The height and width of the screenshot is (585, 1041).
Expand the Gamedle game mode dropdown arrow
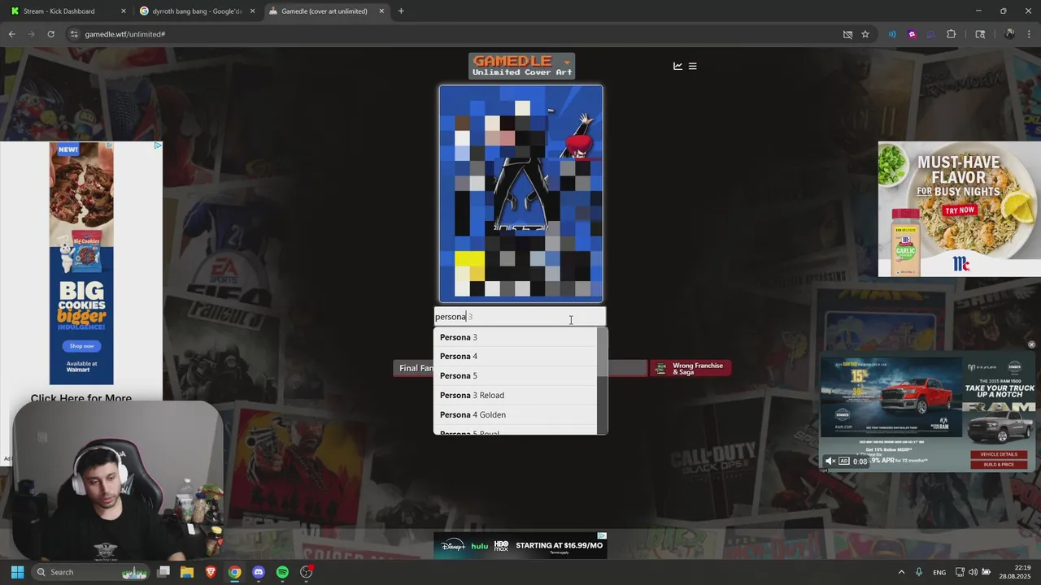(x=567, y=62)
